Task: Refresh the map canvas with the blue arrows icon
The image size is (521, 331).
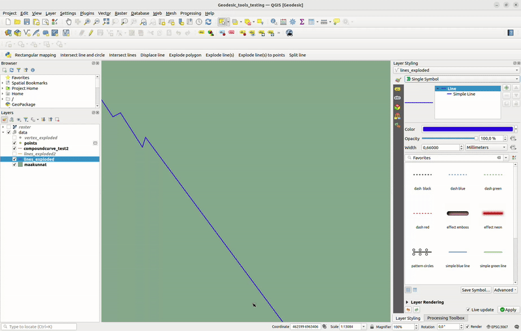Action: 208,22
